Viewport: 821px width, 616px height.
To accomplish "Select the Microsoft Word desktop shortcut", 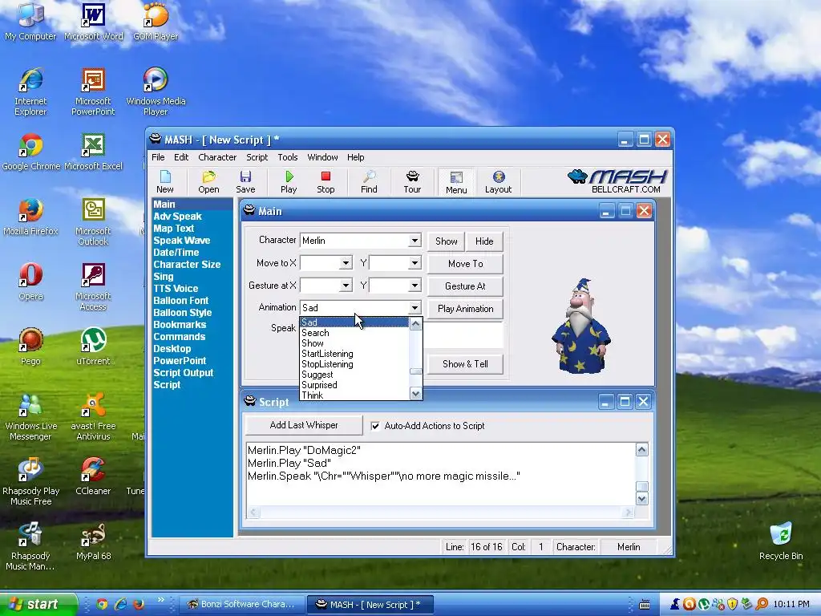I will 93,22.
